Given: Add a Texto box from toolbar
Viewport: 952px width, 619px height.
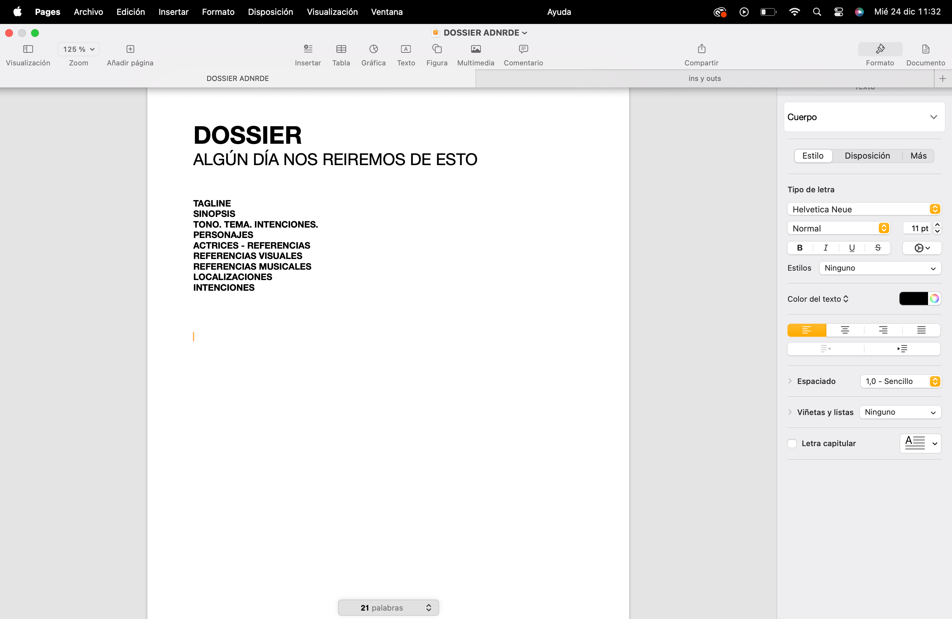Looking at the screenshot, I should pos(406,49).
